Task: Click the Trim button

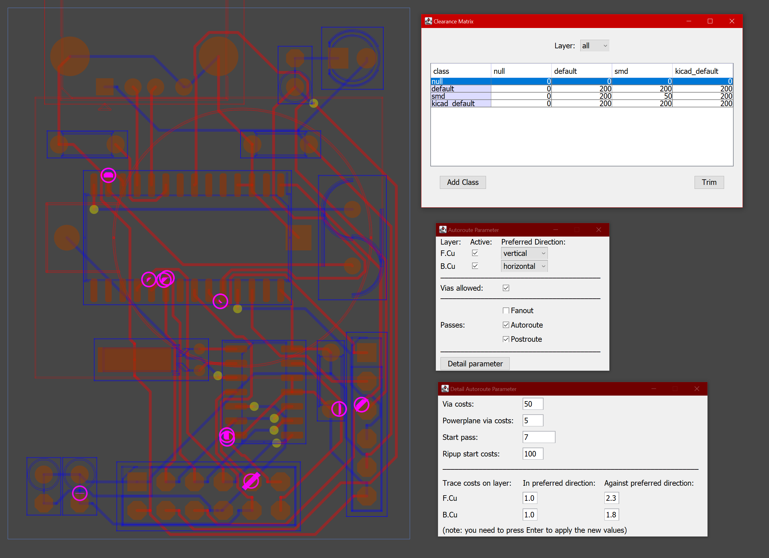Action: (709, 182)
